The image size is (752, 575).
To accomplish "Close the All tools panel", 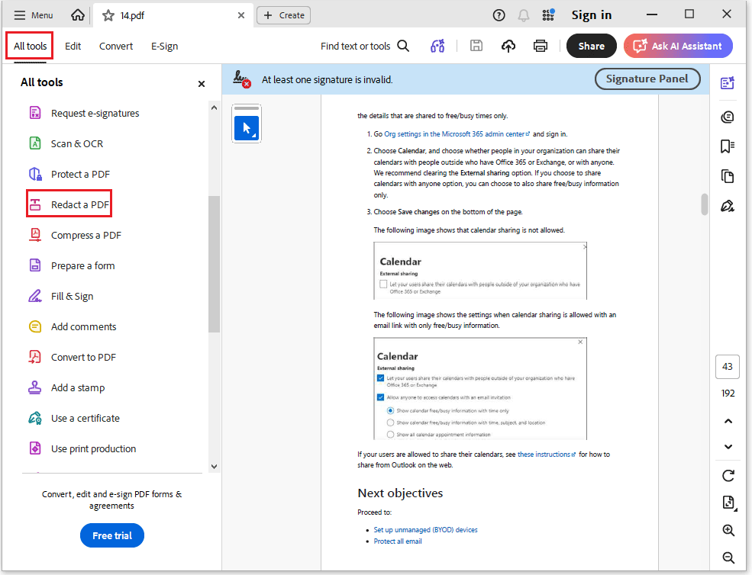I will click(201, 84).
